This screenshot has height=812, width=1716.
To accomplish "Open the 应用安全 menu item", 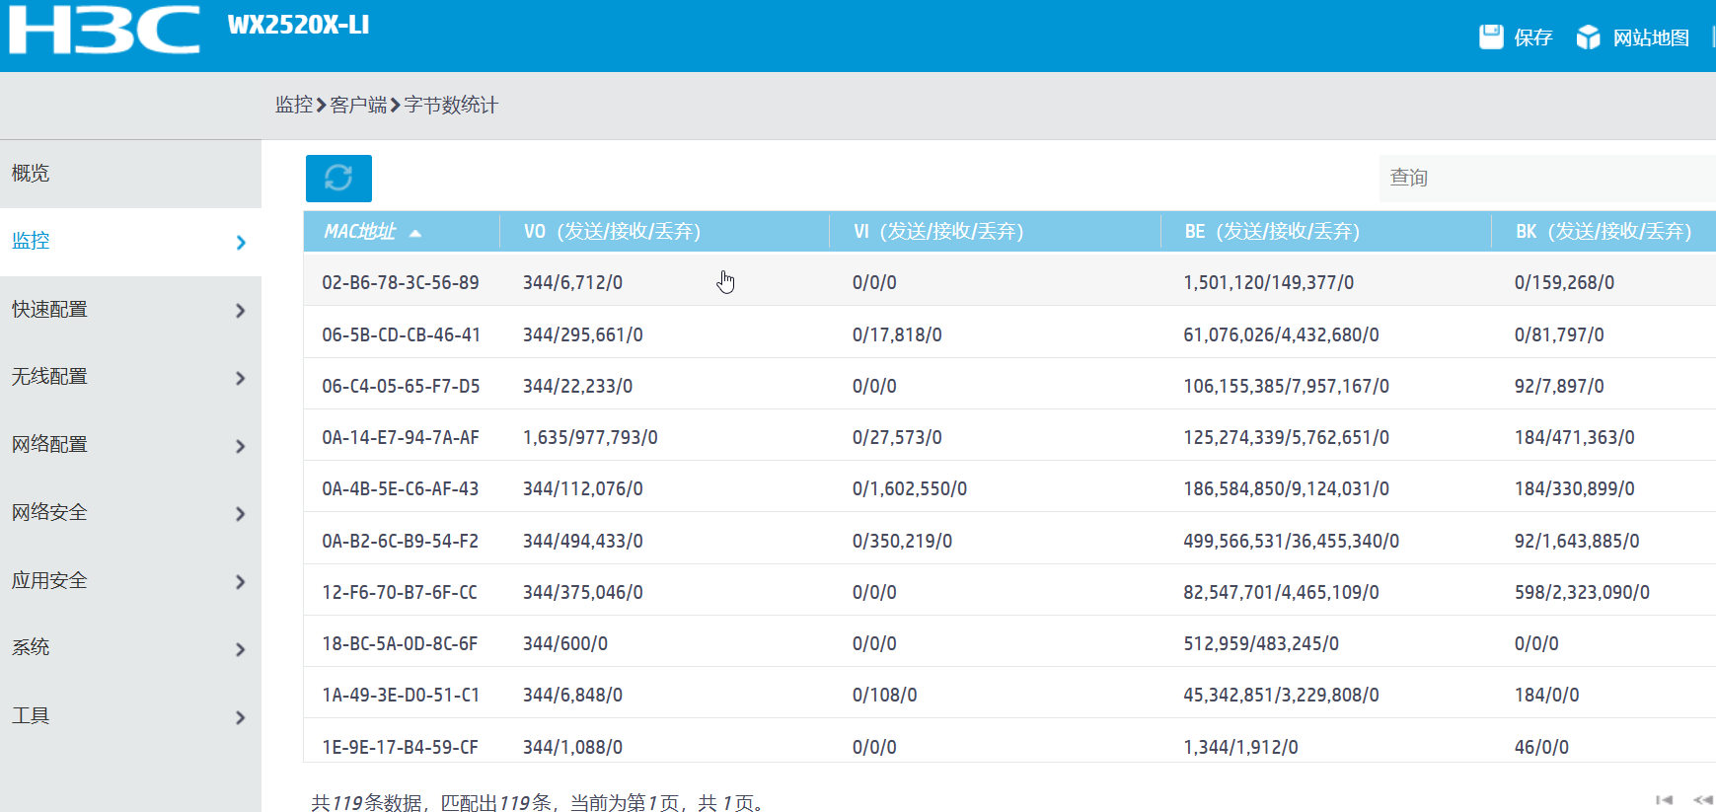I will click(49, 581).
